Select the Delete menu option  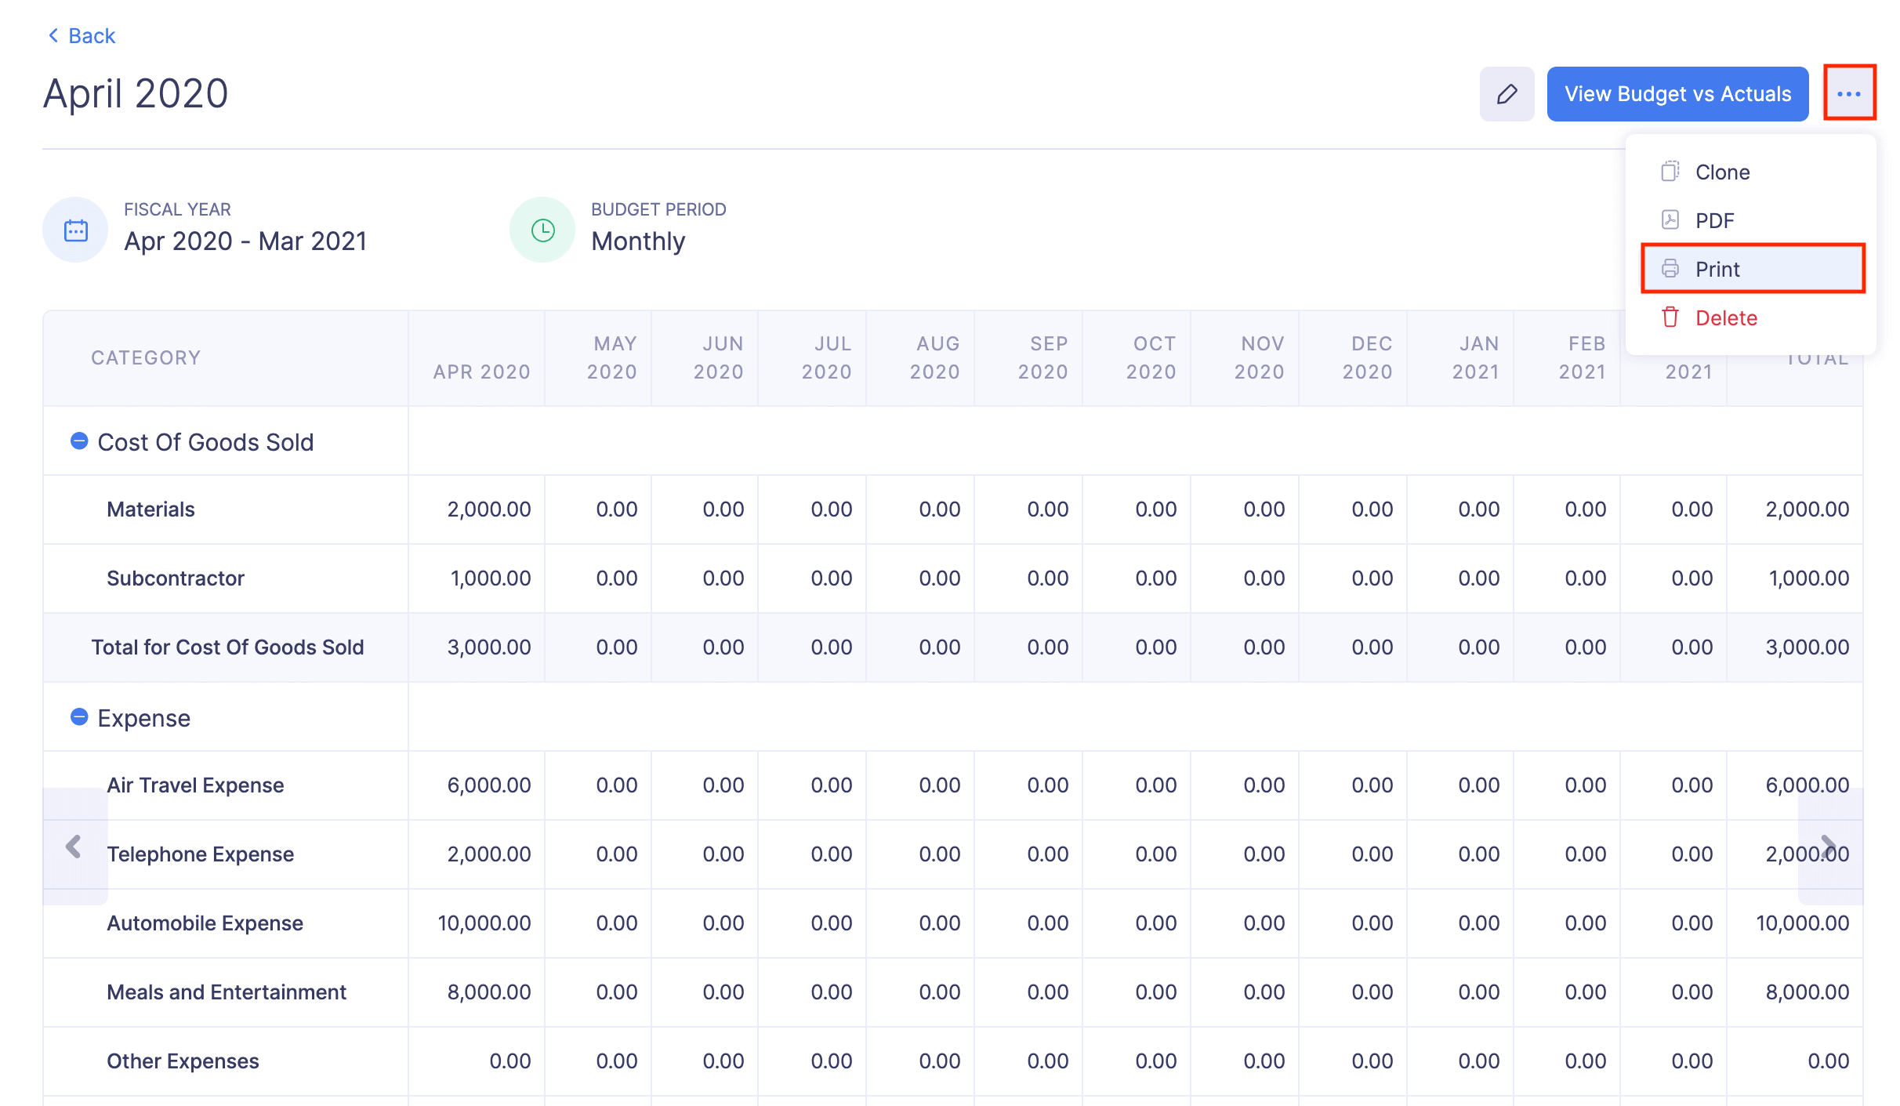click(1725, 317)
